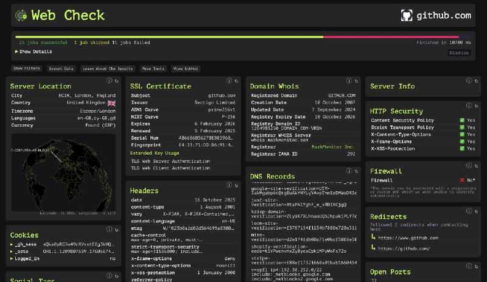Expand Show Details under job progress
Image resolution: width=487 pixels, height=282 pixels.
click(x=33, y=52)
